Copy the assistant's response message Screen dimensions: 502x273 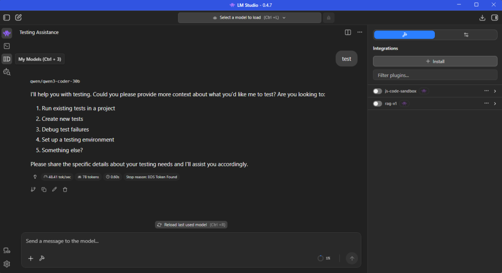click(44, 189)
